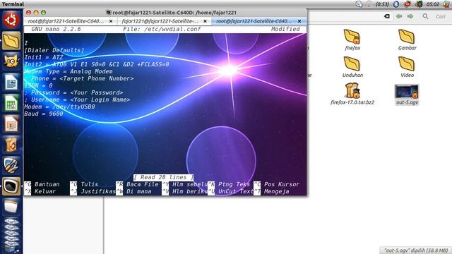Image resolution: width=452 pixels, height=254 pixels.
Task: Click the Modem Type = Analog Modem line
Action: click(69, 71)
